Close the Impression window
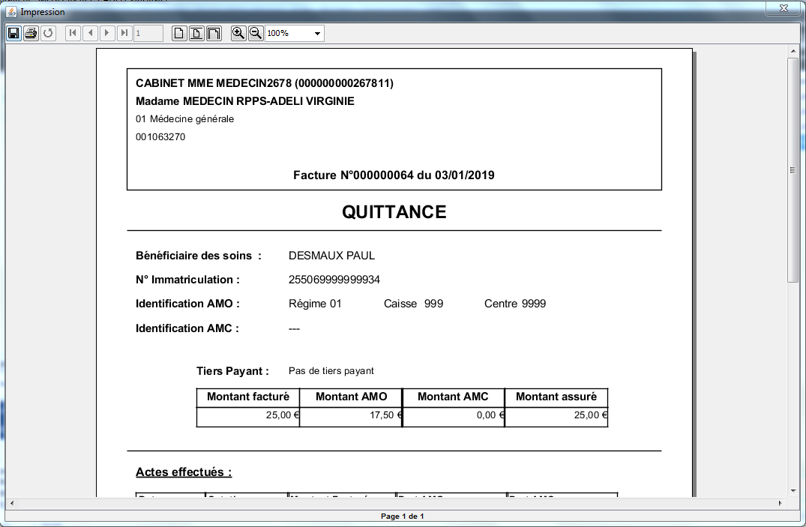 [x=783, y=7]
